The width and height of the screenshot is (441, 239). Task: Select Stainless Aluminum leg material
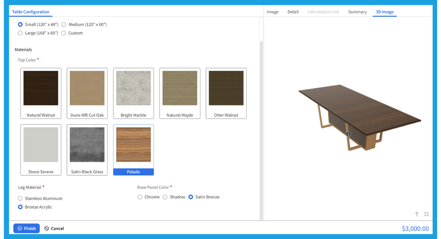click(20, 198)
